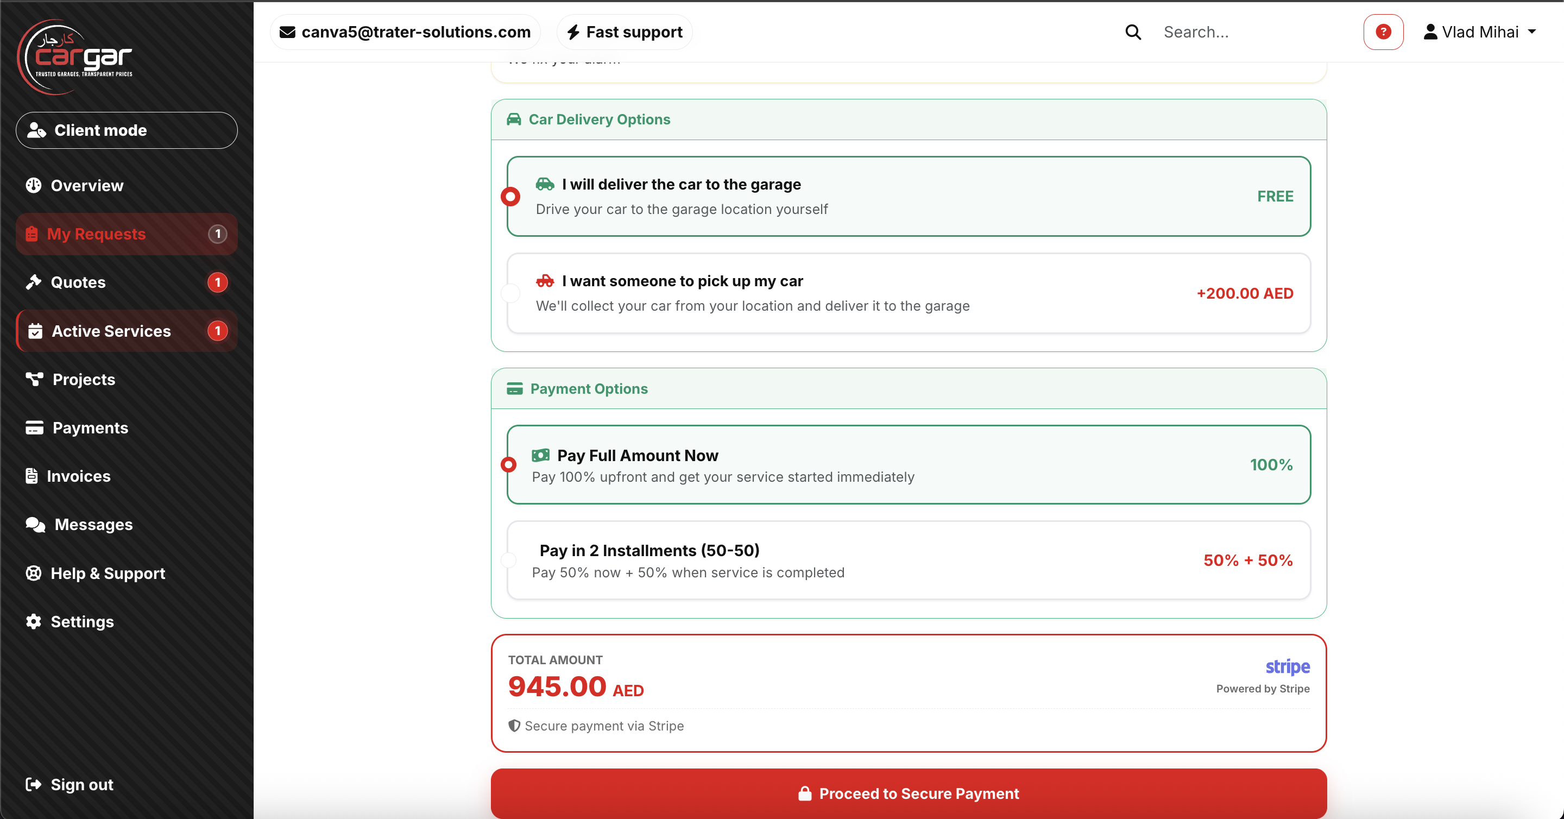Switch to the Active Services section

pyautogui.click(x=110, y=331)
